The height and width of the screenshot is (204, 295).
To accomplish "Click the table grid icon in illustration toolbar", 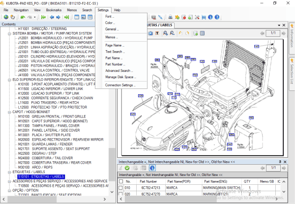I will 202,33.
